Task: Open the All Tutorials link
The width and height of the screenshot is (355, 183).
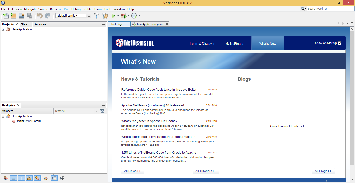Action: [206, 171]
